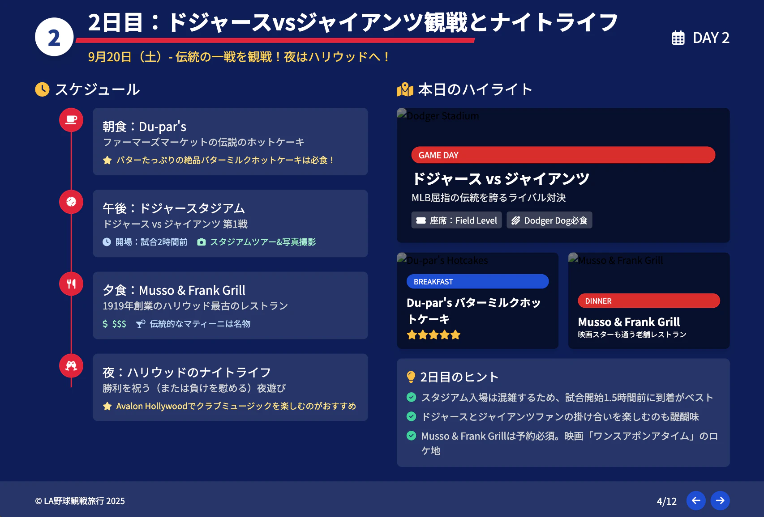
Task: Open the 朝食：Du-par's schedule card
Action: point(230,141)
